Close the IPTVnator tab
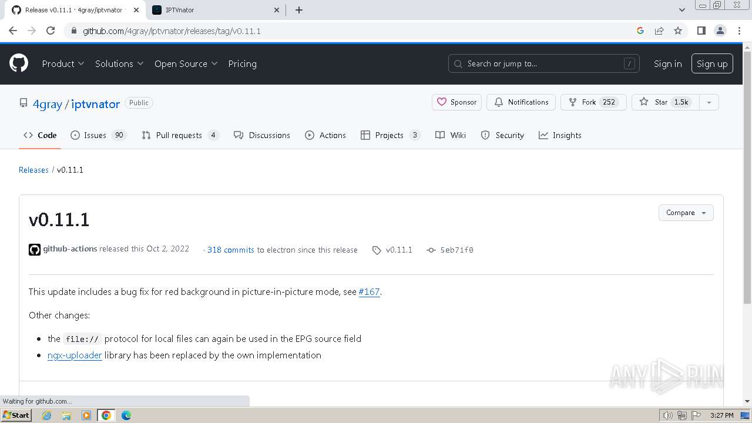Viewport: 752px width, 423px height. (x=277, y=10)
